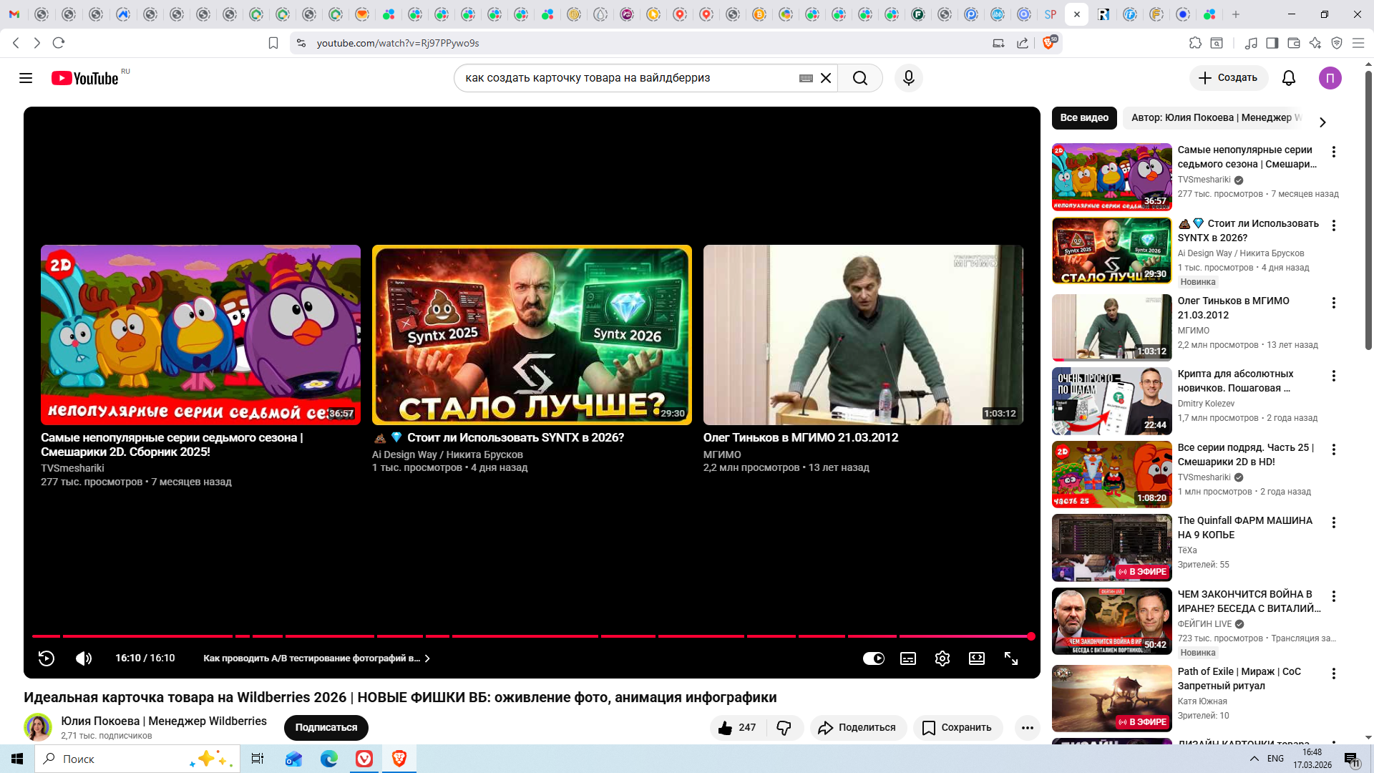Image resolution: width=1374 pixels, height=773 pixels.
Task: Replay the video with the replay icon
Action: coord(47,658)
